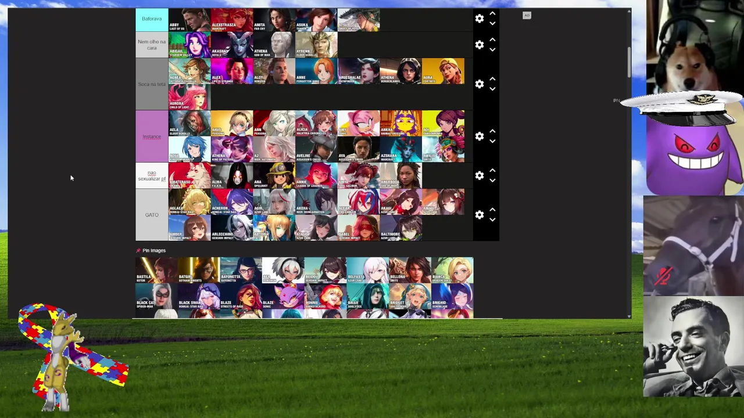Move Instance tier down with arrow
Viewport: 744px width, 418px height.
click(x=492, y=142)
